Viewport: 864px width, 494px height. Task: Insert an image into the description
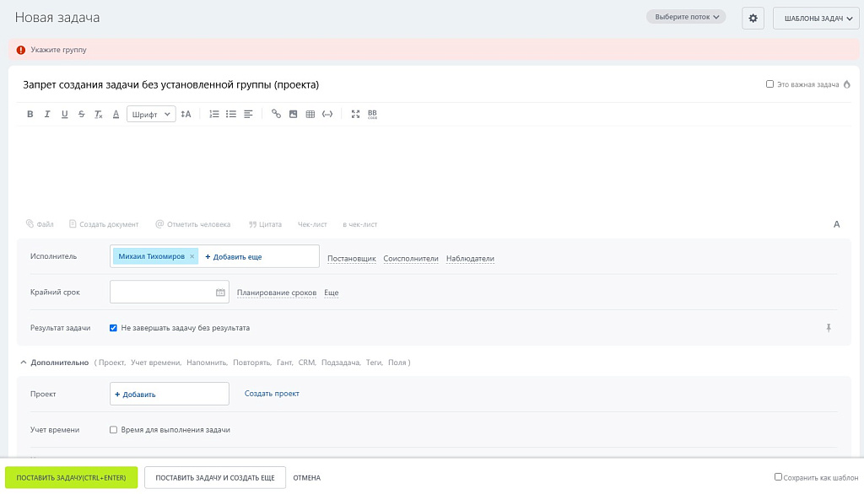coord(293,114)
